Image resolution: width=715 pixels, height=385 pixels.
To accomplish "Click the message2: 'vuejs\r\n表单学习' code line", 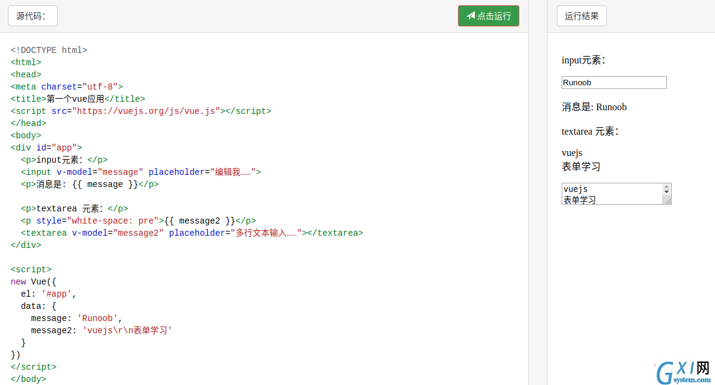I will 101,331.
